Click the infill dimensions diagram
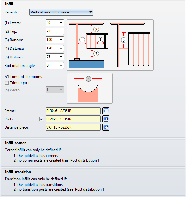The height and width of the screenshot is (197, 186). coord(110,45)
